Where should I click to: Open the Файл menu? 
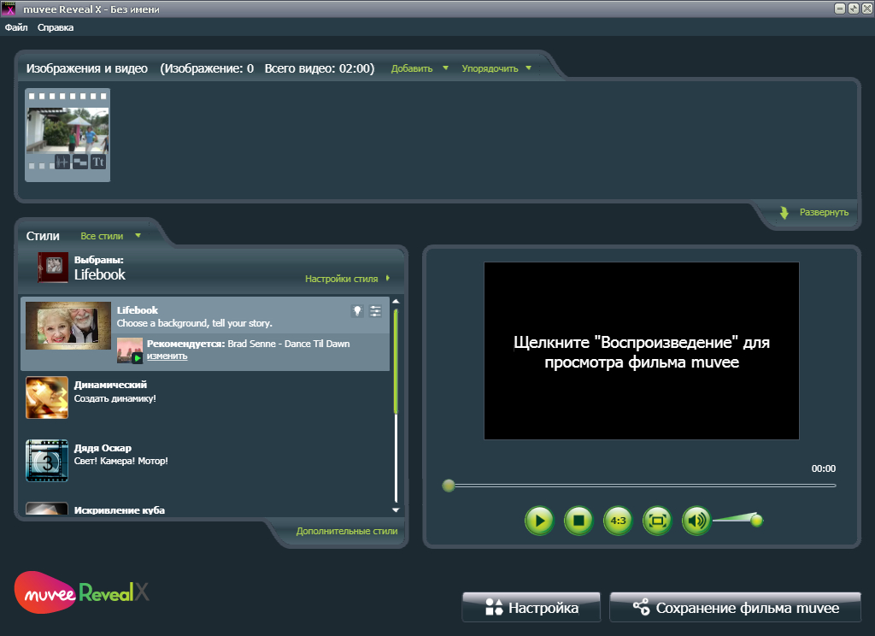[16, 27]
